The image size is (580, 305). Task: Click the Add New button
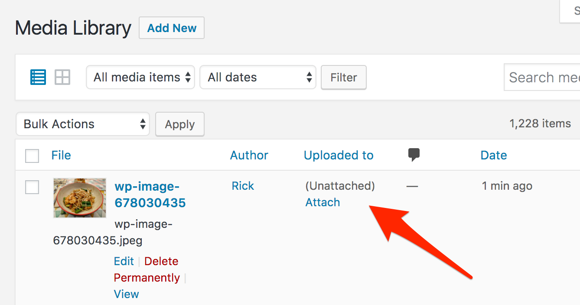(172, 28)
